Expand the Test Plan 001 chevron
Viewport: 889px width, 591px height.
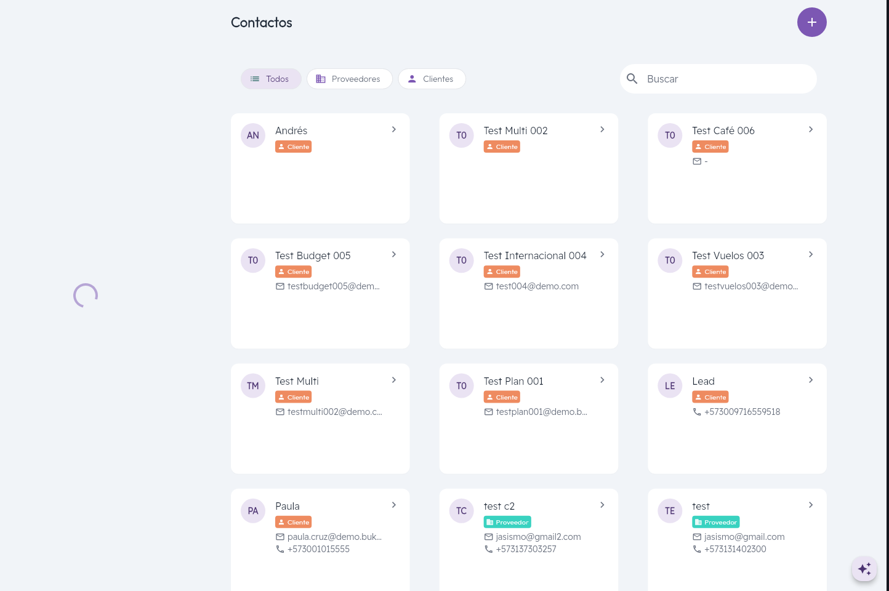(x=602, y=380)
